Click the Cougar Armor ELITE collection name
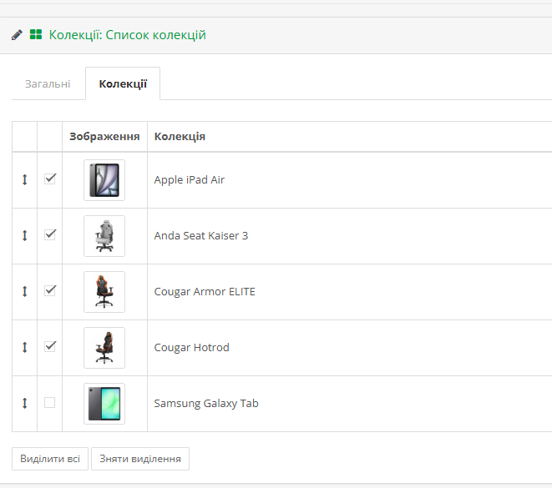Viewport: 552px width, 488px height. [205, 291]
